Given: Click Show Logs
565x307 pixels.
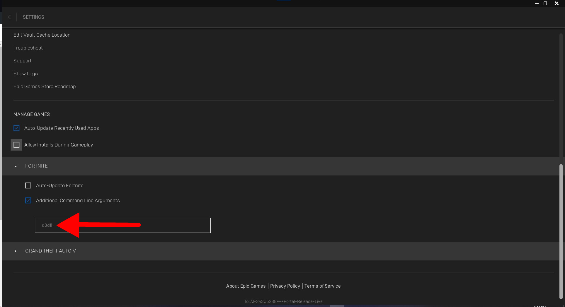Looking at the screenshot, I should click(25, 74).
